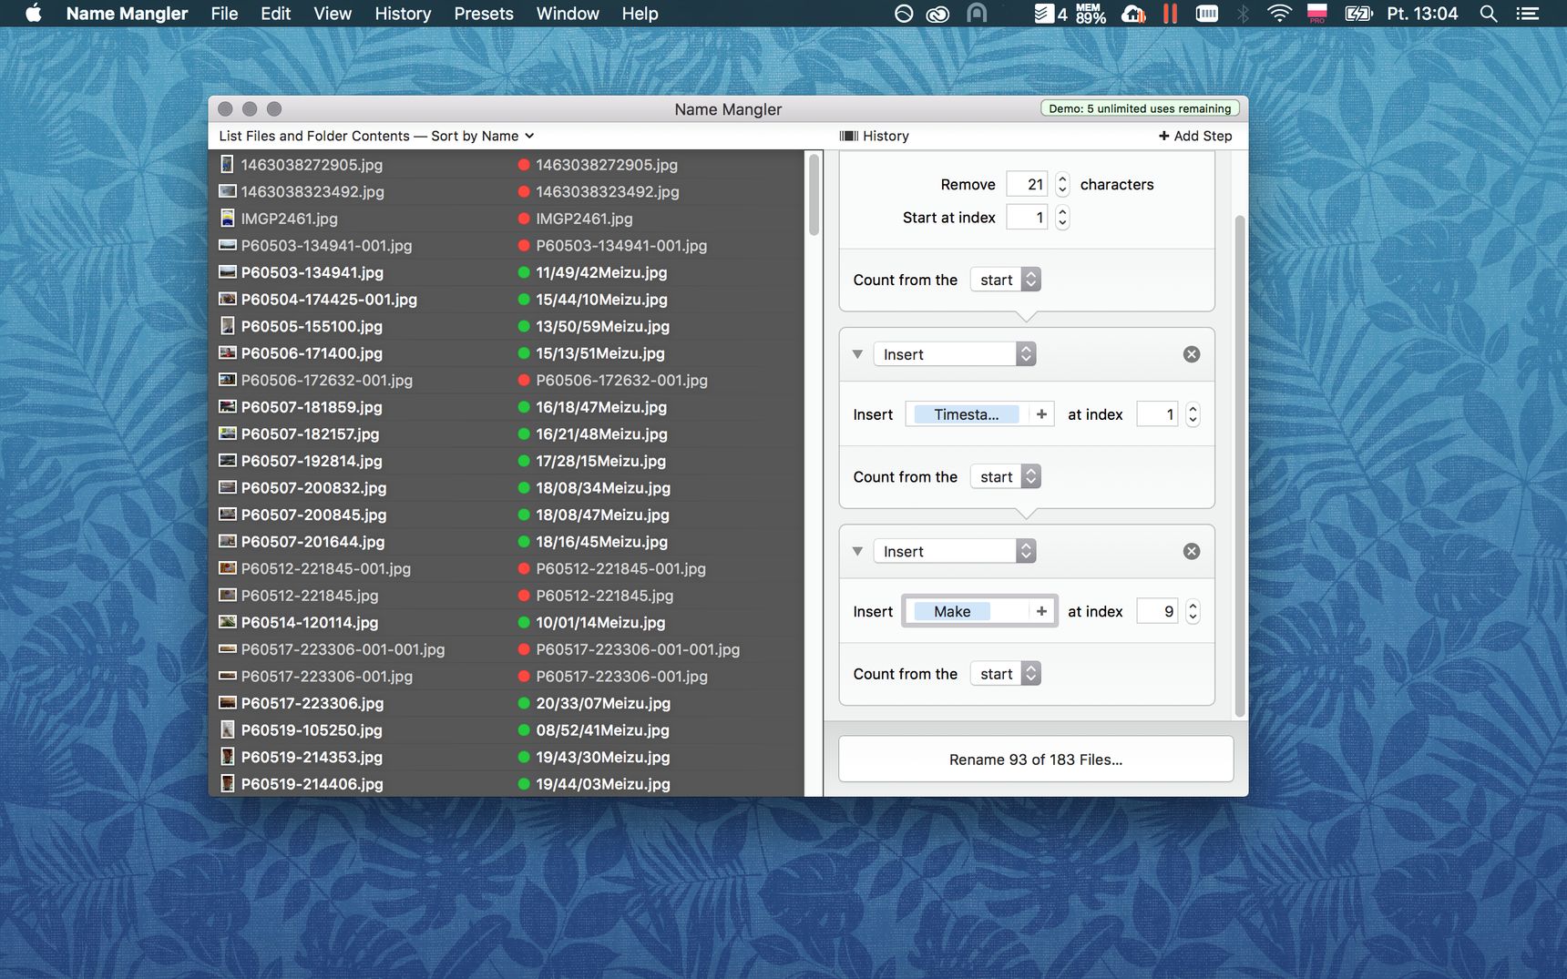Viewport: 1567px width, 979px height.
Task: Adjust the Start at index stepper
Action: 1062,218
